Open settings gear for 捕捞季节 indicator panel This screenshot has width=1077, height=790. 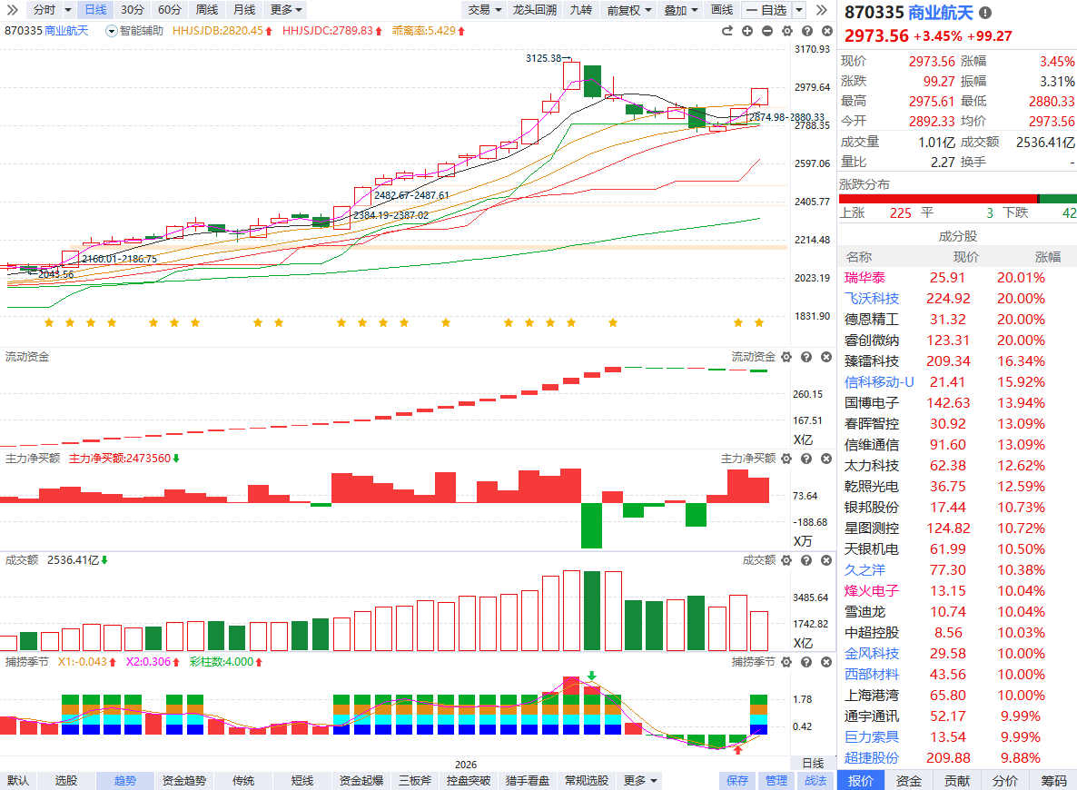pyautogui.click(x=786, y=662)
